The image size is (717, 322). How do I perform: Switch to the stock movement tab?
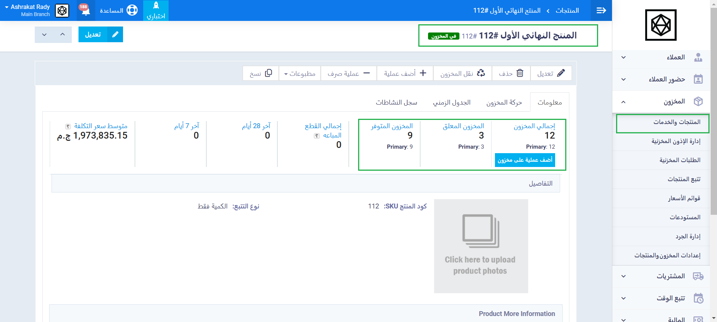pyautogui.click(x=504, y=102)
